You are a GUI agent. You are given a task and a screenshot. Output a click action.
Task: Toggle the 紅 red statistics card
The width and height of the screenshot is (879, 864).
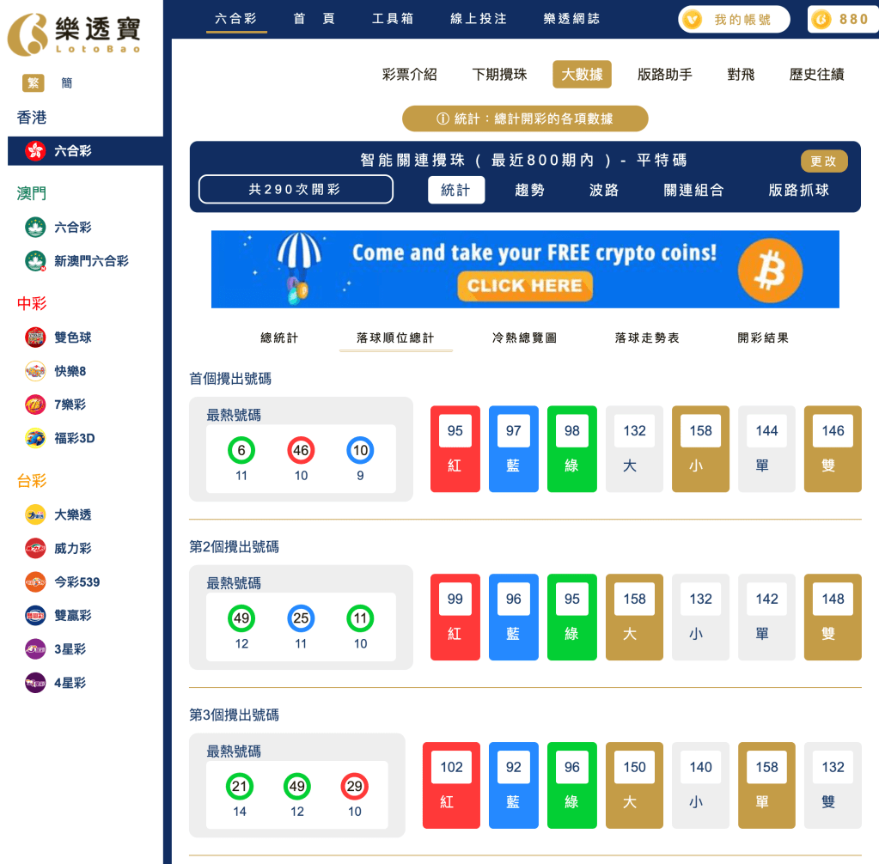pyautogui.click(x=455, y=449)
